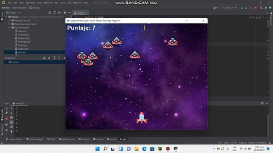
Task: Open Project panel gear options
Action: tap(65, 13)
